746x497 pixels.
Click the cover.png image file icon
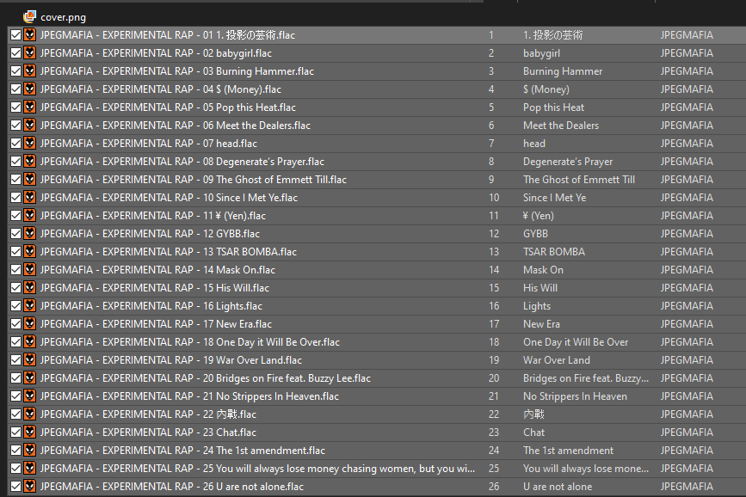pos(29,16)
